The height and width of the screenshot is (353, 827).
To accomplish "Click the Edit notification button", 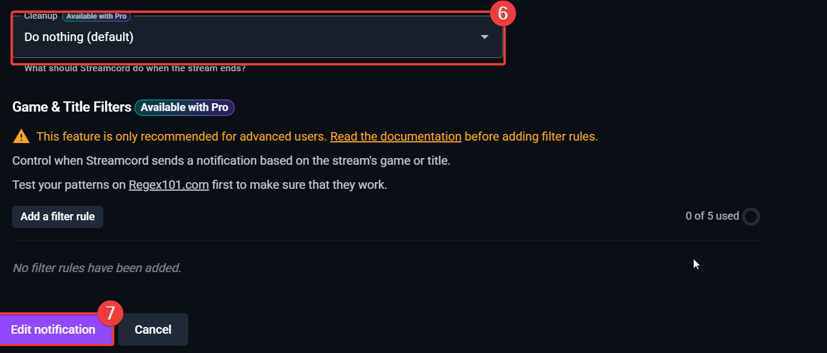I will click(52, 329).
